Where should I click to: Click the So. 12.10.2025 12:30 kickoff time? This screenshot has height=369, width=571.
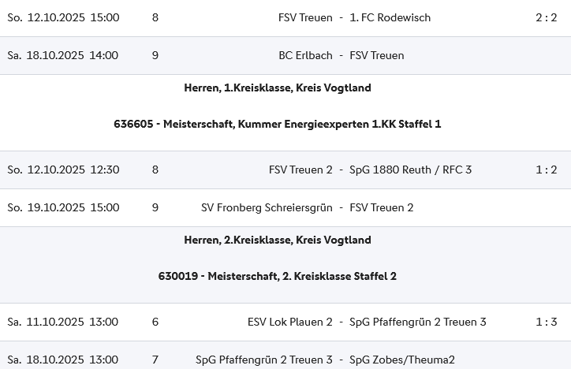[x=63, y=170]
